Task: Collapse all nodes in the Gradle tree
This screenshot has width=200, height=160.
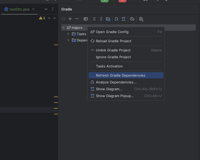Action: coord(101,19)
